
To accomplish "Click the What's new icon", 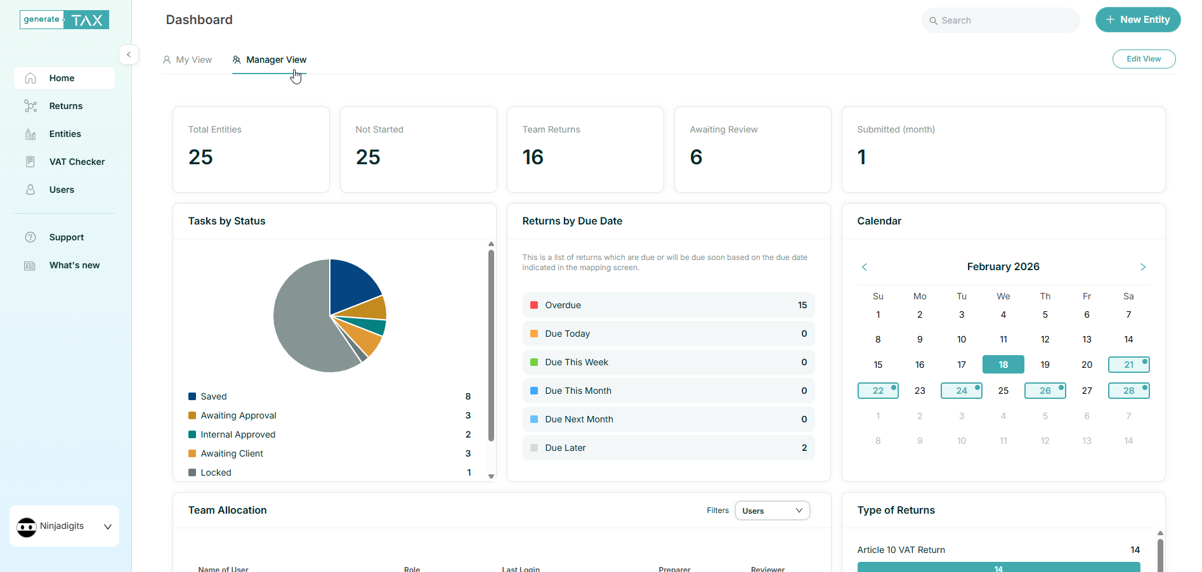I will click(30, 265).
